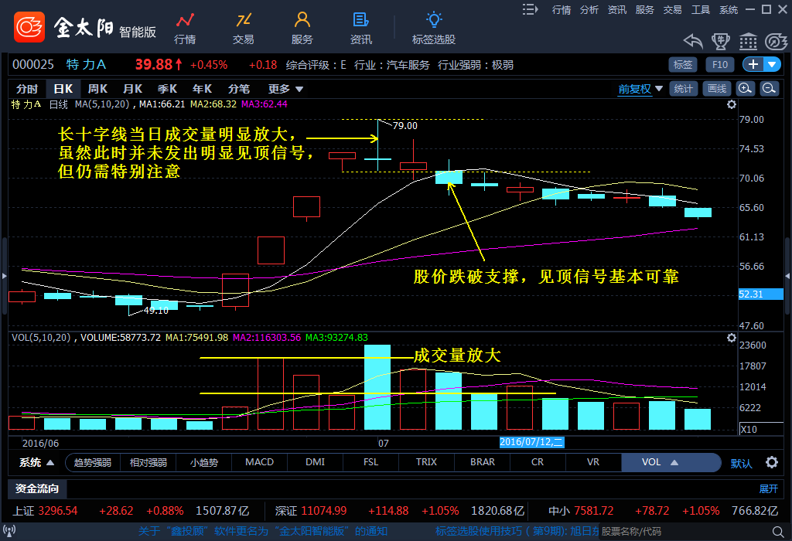Image resolution: width=792 pixels, height=541 pixels.
Task: Open the list menu icon left of 行情
Action: [531, 9]
